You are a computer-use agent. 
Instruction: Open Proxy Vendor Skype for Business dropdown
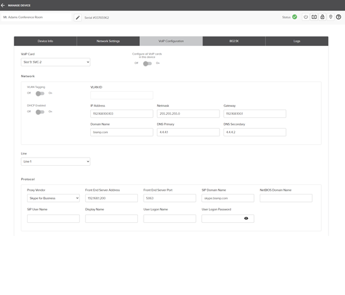[x=53, y=198]
